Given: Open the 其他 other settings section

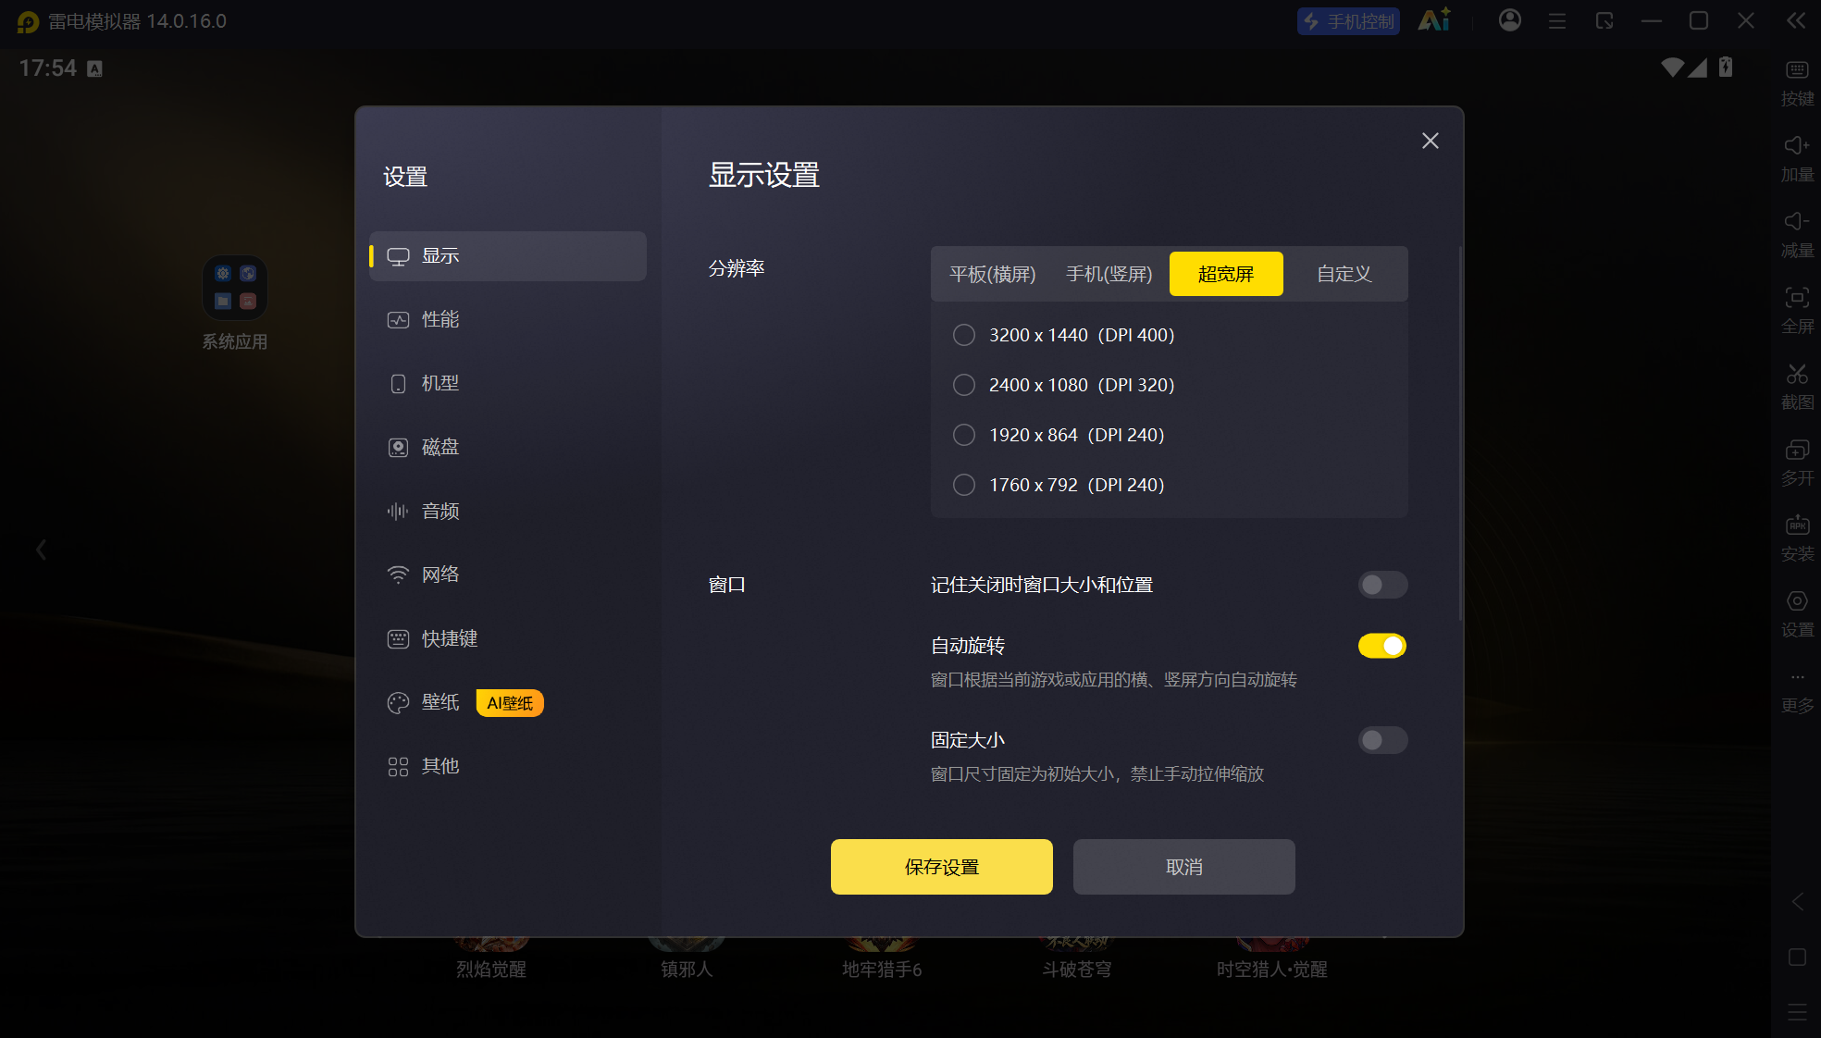Looking at the screenshot, I should pyautogui.click(x=507, y=766).
